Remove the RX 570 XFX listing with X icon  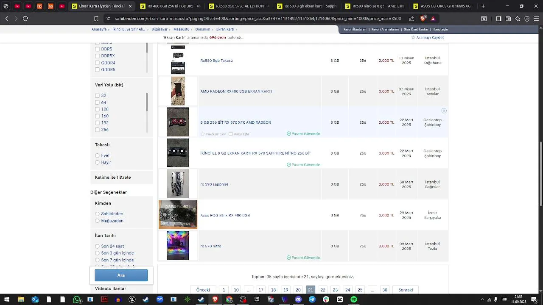tap(444, 111)
